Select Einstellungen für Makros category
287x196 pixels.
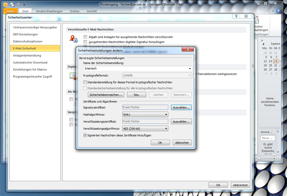pos(35,70)
